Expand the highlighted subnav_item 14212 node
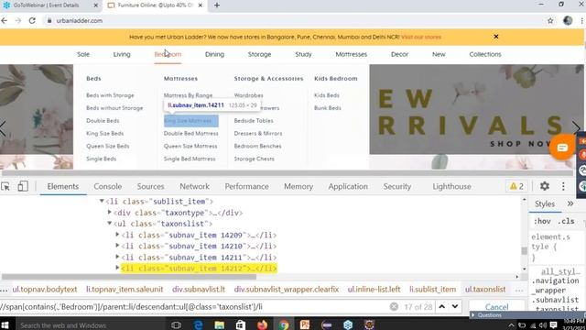Screen dimensions: 586x330 coord(117,268)
